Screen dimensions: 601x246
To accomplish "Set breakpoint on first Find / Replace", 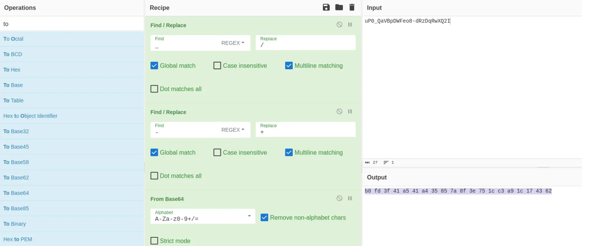I will 350,25.
